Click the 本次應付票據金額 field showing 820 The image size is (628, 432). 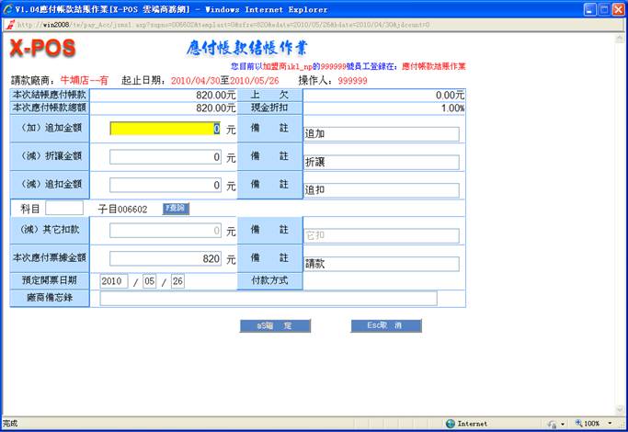[x=166, y=259]
